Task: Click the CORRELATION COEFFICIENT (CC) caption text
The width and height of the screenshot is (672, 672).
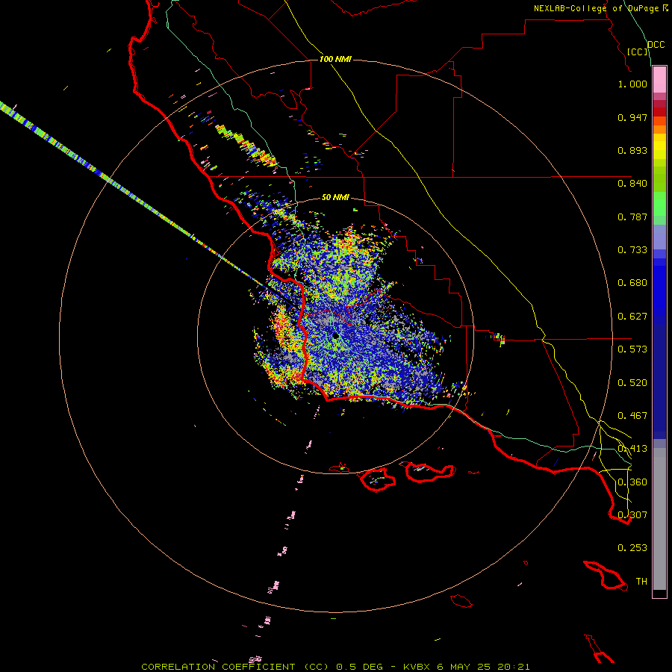Action: click(x=235, y=667)
